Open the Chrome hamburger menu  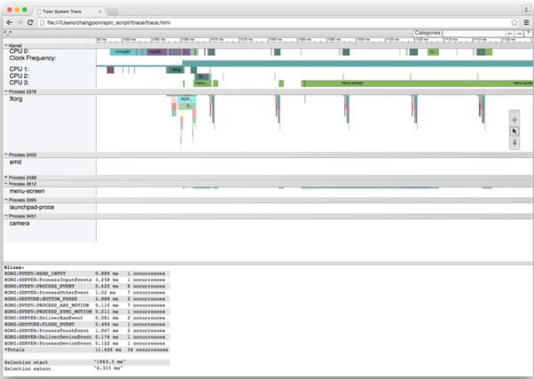point(526,22)
